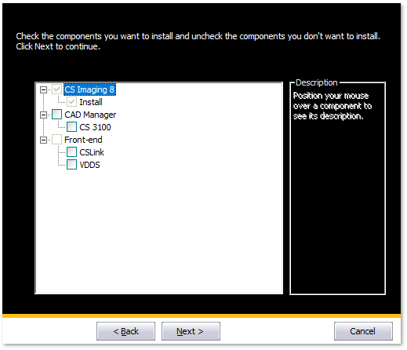Collapse the CAD Manager tree node
The image size is (407, 350).
click(x=43, y=115)
